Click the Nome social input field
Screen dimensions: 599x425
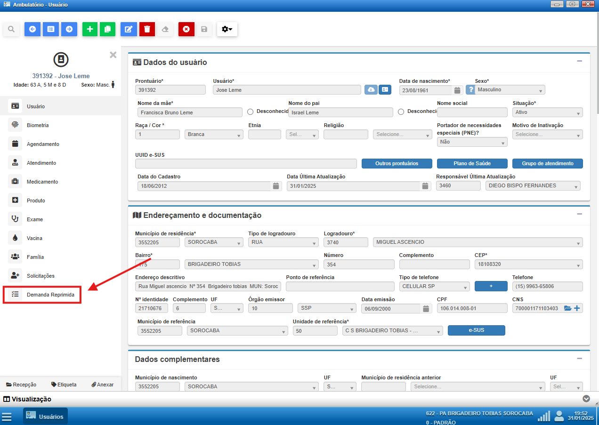coord(472,112)
